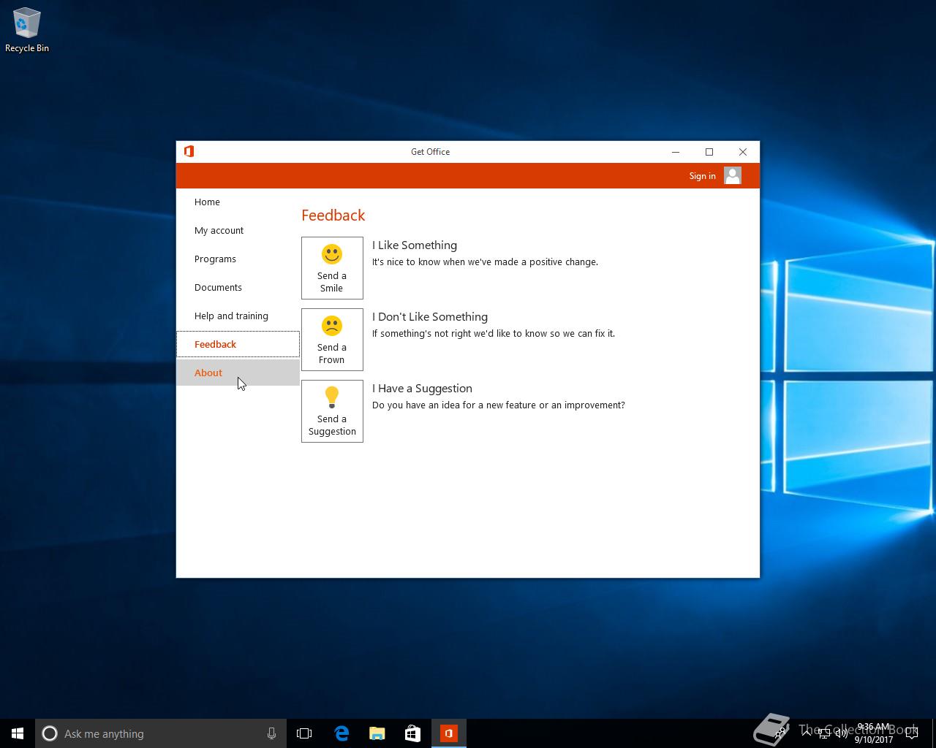Open the Windows Start menu
Viewport: 936px width, 748px height.
(x=18, y=733)
